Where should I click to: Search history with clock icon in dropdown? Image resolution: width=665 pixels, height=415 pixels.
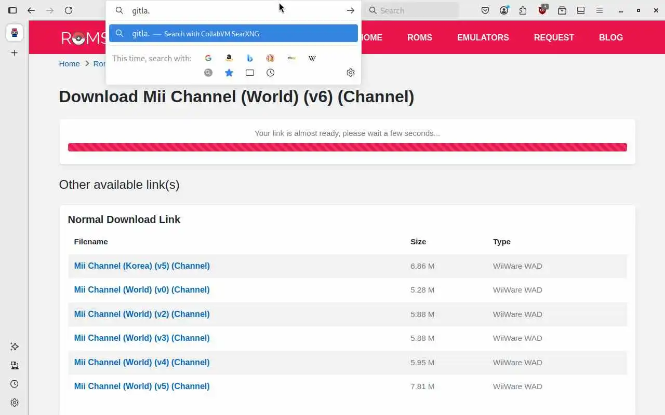pyautogui.click(x=271, y=73)
